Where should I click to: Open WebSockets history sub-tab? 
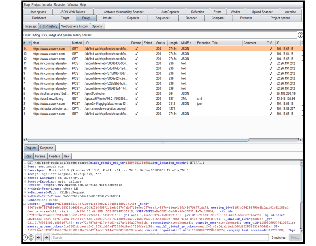click(x=74, y=26)
